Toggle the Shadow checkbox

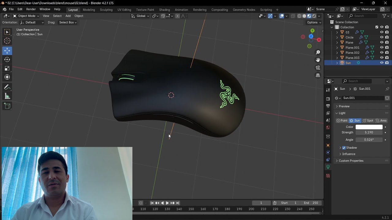point(344,148)
